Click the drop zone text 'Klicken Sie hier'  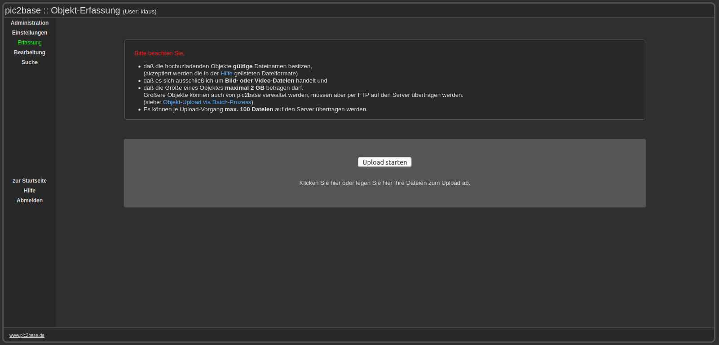coord(384,183)
